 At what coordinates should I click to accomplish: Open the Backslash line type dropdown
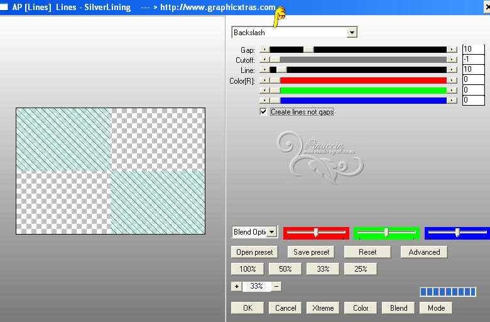point(352,33)
